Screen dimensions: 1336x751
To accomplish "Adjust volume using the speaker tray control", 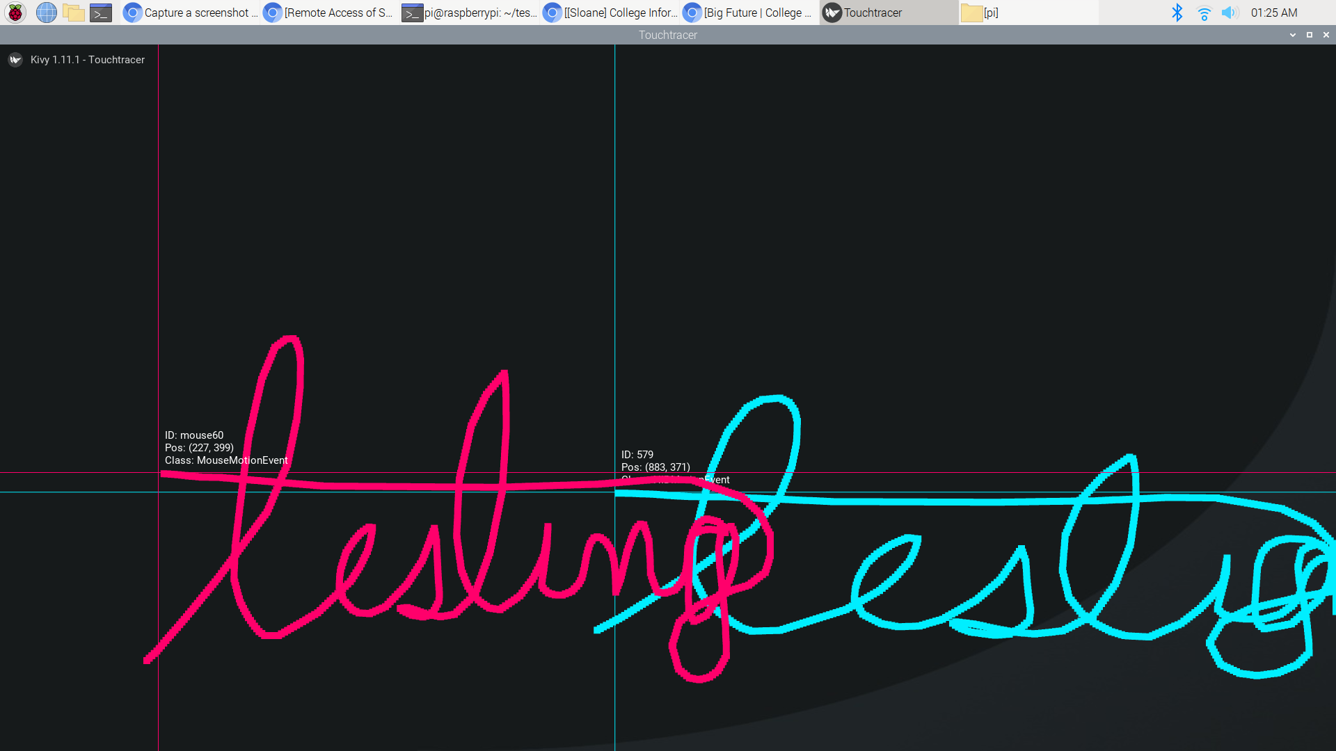I will point(1230,12).
